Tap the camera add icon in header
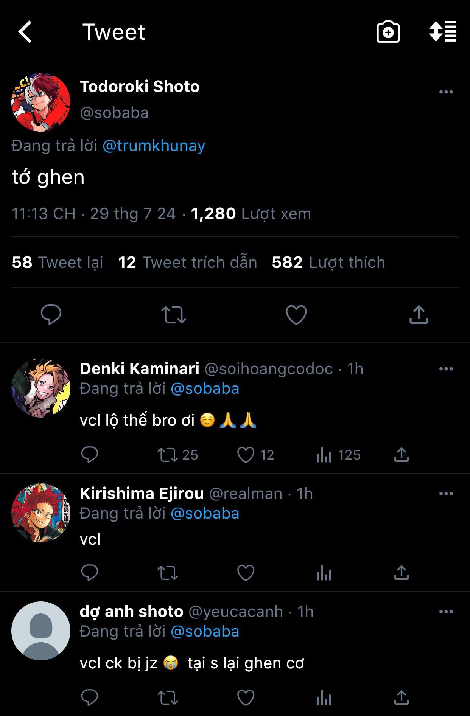 [388, 32]
